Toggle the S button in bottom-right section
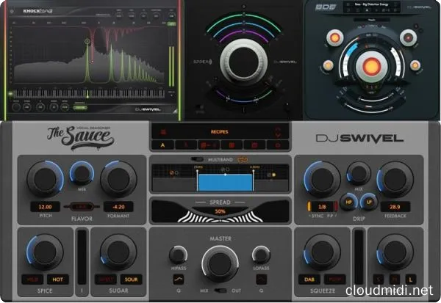The height and width of the screenshot is (303, 441). click(379, 280)
